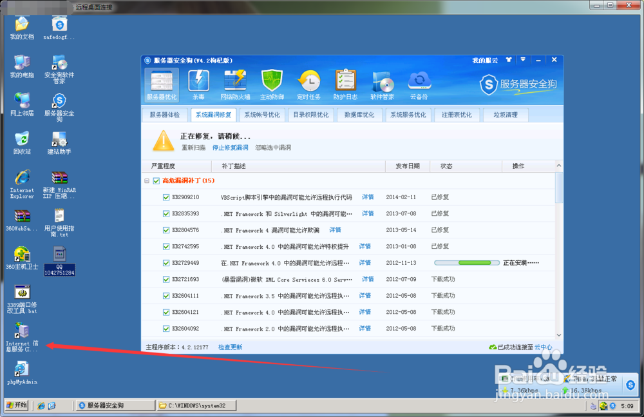Open 详情 link for KB2909210

click(x=368, y=197)
